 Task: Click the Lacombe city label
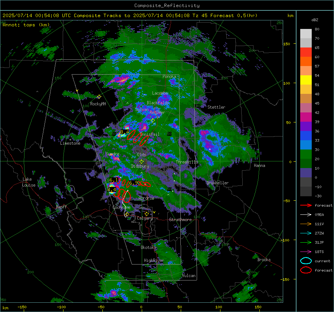click(x=160, y=93)
